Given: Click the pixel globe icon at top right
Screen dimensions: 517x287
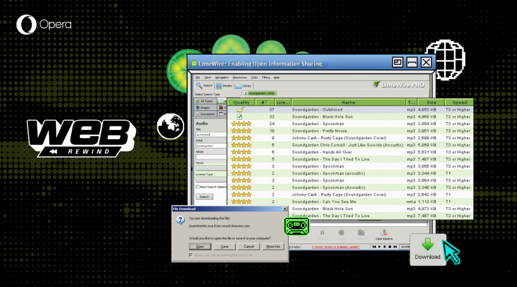Looking at the screenshot, I should coord(444,58).
